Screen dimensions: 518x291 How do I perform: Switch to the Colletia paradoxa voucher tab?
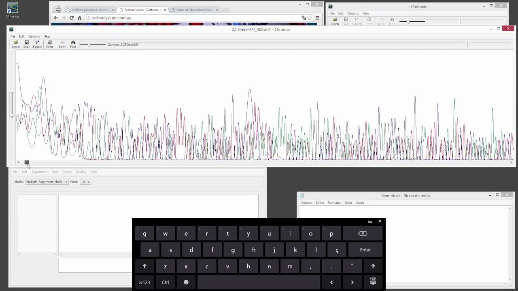pyautogui.click(x=90, y=10)
